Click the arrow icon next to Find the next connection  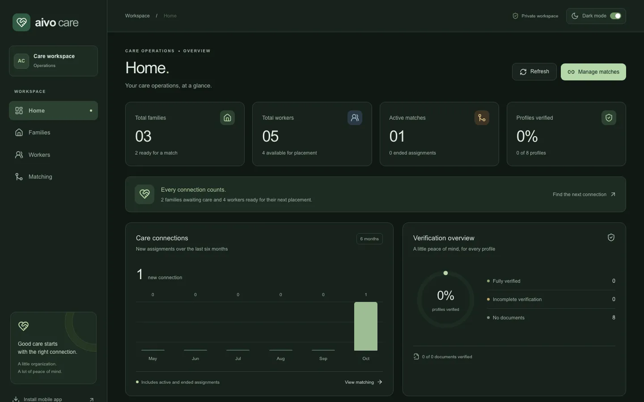pos(613,194)
